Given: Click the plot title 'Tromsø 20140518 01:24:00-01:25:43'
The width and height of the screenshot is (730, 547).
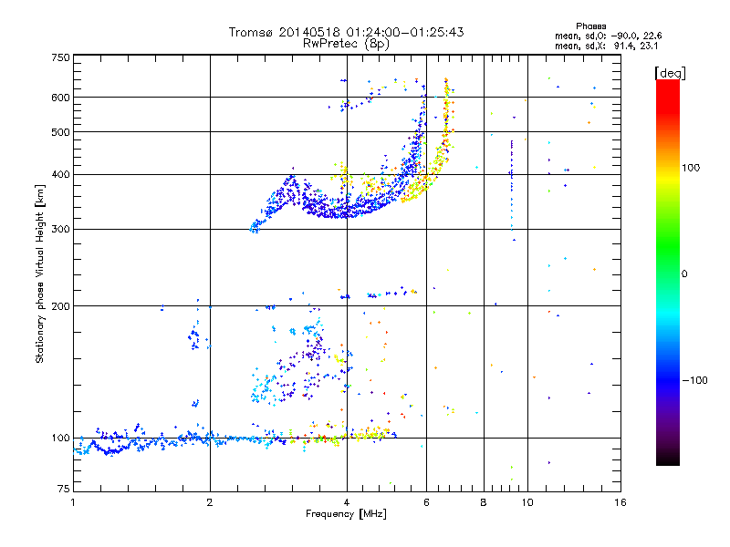Looking at the screenshot, I should (346, 32).
